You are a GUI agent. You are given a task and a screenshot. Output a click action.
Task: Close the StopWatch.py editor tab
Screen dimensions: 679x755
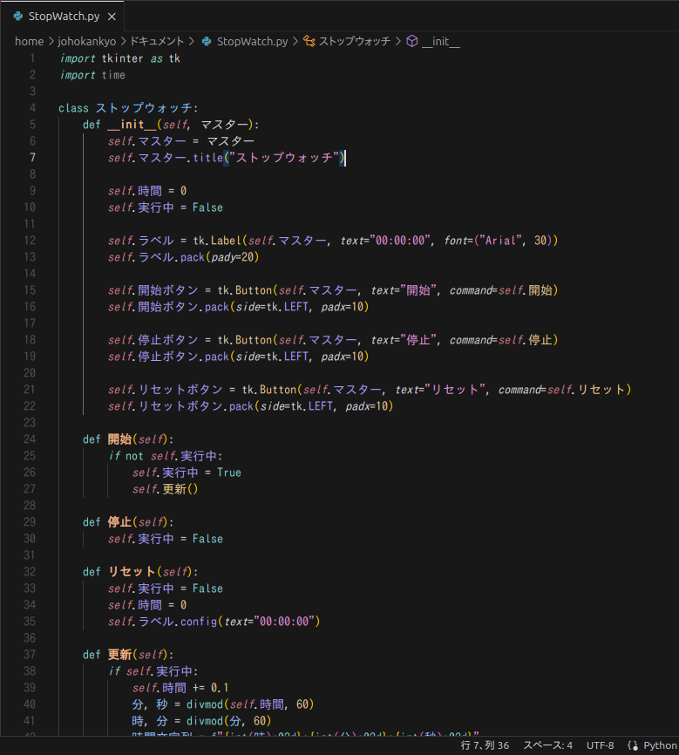[112, 17]
